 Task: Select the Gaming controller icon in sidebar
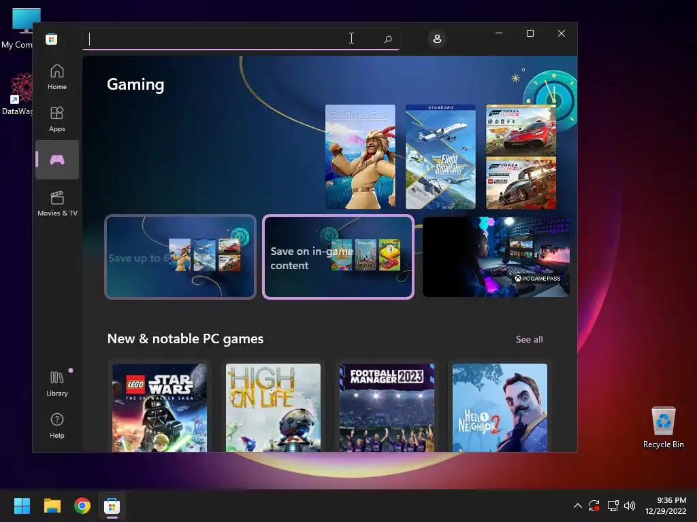(57, 160)
